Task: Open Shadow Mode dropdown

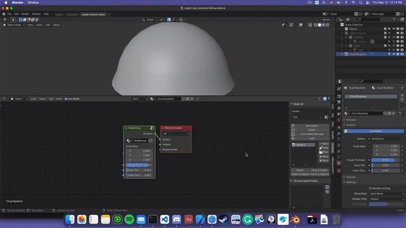Action: [x=386, y=199]
